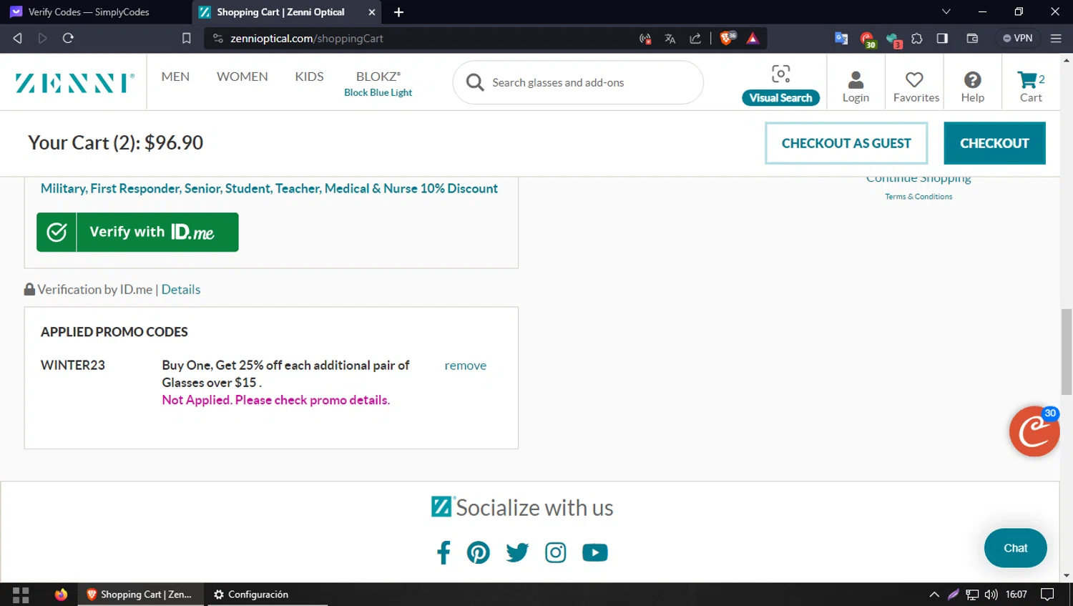Open the extensions puzzle icon
The image size is (1073, 606).
click(917, 39)
